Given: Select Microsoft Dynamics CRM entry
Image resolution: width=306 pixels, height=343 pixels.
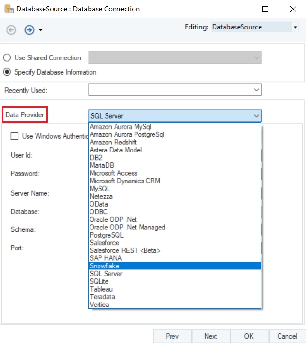Looking at the screenshot, I should tap(125, 181).
